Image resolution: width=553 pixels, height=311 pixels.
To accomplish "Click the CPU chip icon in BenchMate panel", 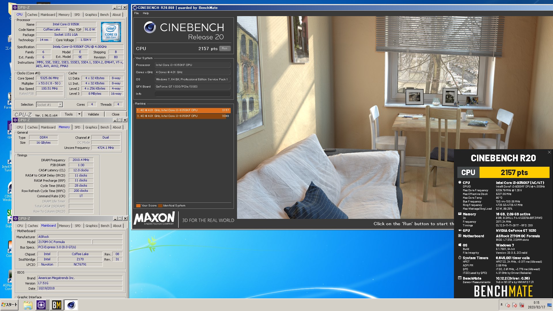I will [x=460, y=183].
